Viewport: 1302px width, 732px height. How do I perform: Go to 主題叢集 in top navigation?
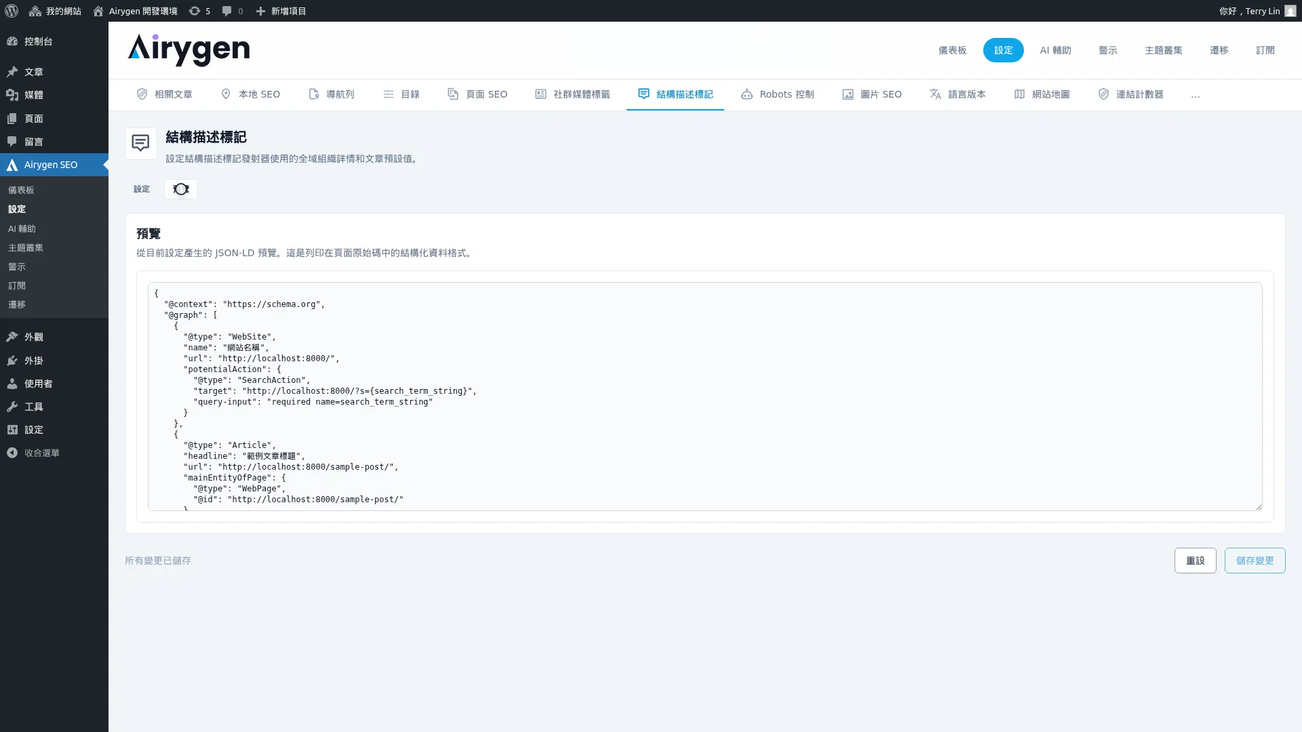point(1164,50)
